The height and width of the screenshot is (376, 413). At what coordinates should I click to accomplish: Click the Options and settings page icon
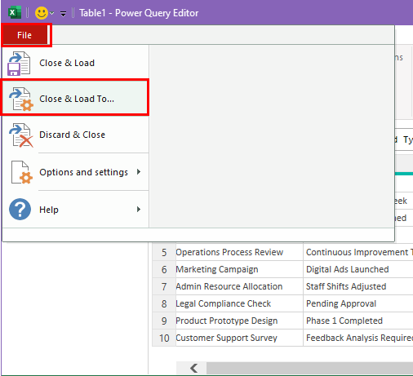22,172
